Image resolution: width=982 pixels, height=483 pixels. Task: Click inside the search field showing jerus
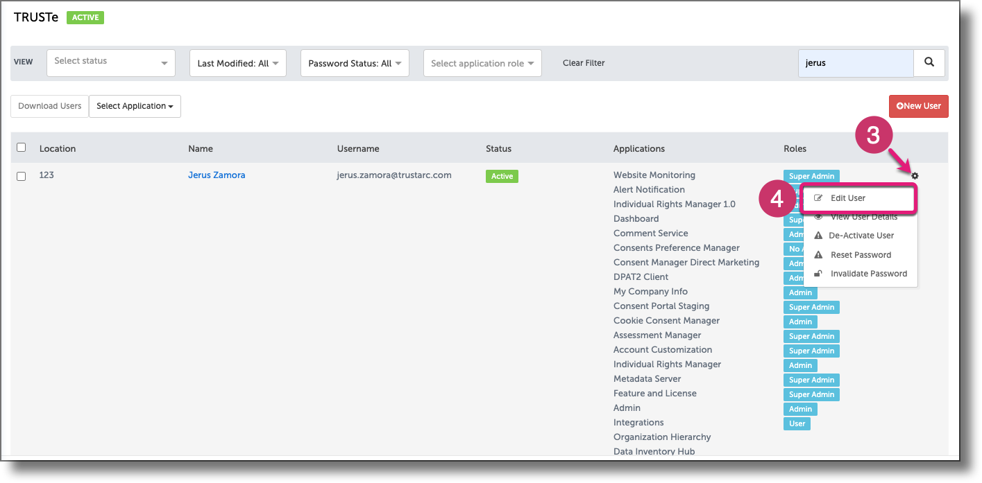(x=856, y=62)
